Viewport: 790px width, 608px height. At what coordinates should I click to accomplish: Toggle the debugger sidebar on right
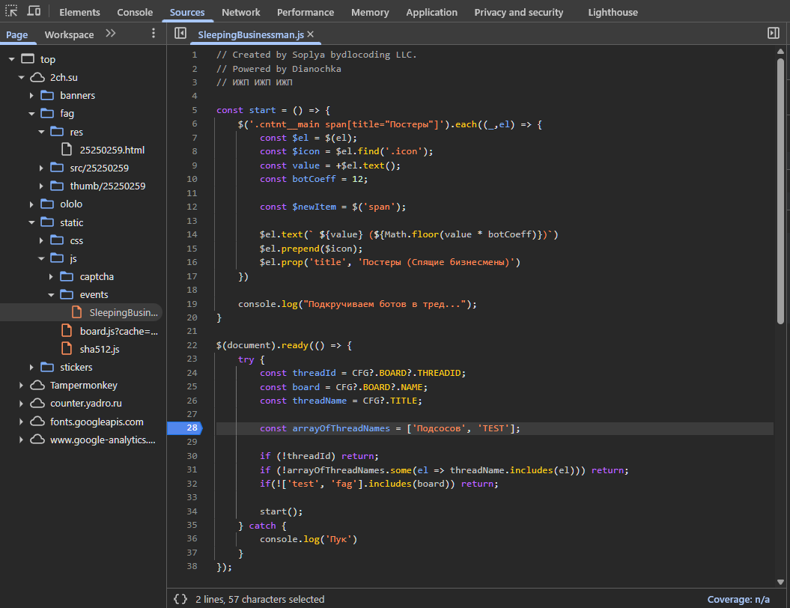tap(774, 34)
